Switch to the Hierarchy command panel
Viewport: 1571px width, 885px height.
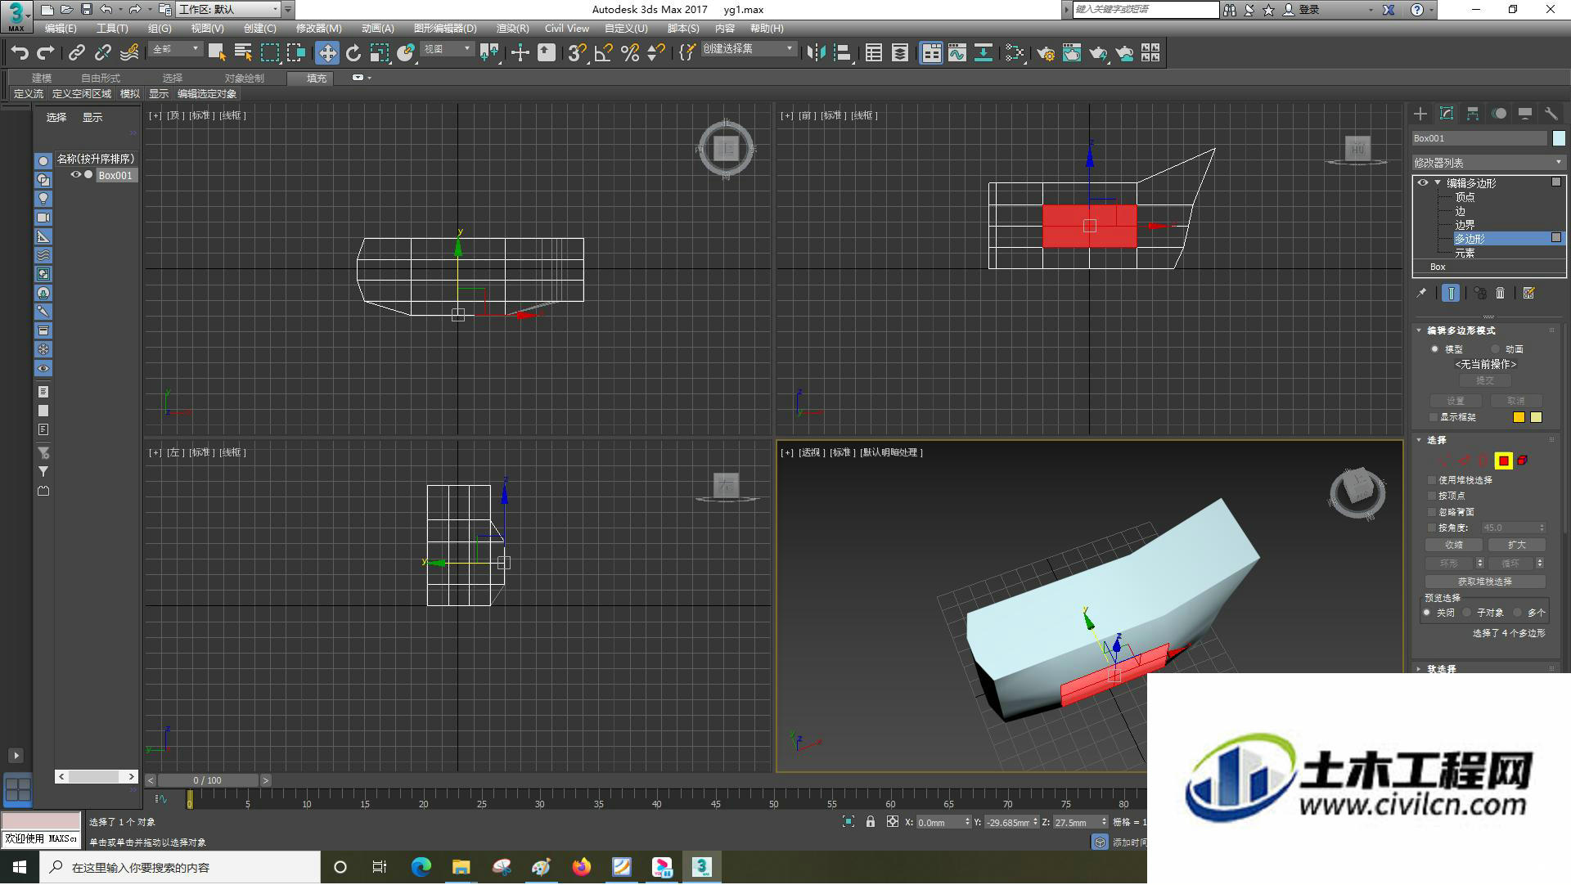pyautogui.click(x=1473, y=114)
